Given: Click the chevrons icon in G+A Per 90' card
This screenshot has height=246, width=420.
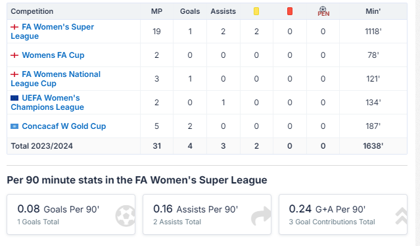Looking at the screenshot, I should point(401,216).
